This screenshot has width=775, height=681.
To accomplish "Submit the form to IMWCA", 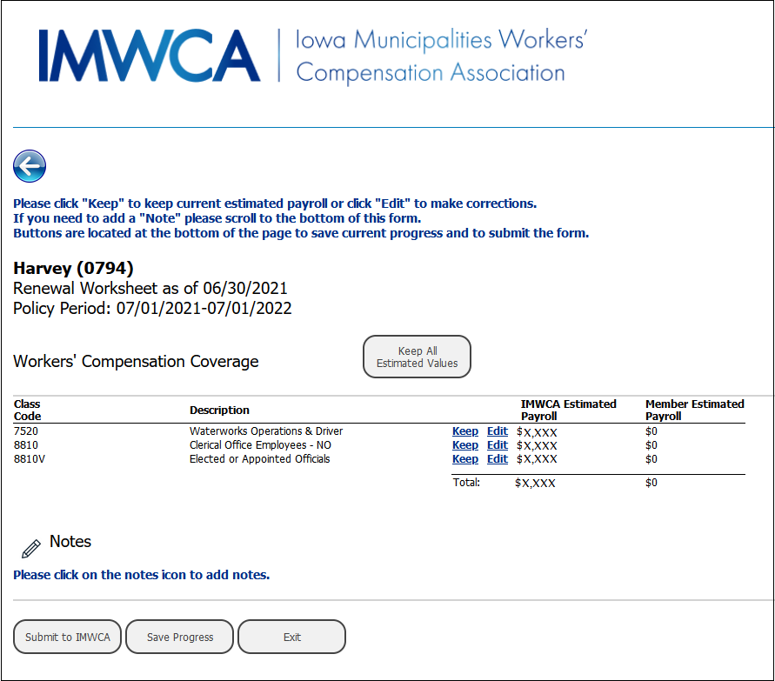I will point(67,637).
